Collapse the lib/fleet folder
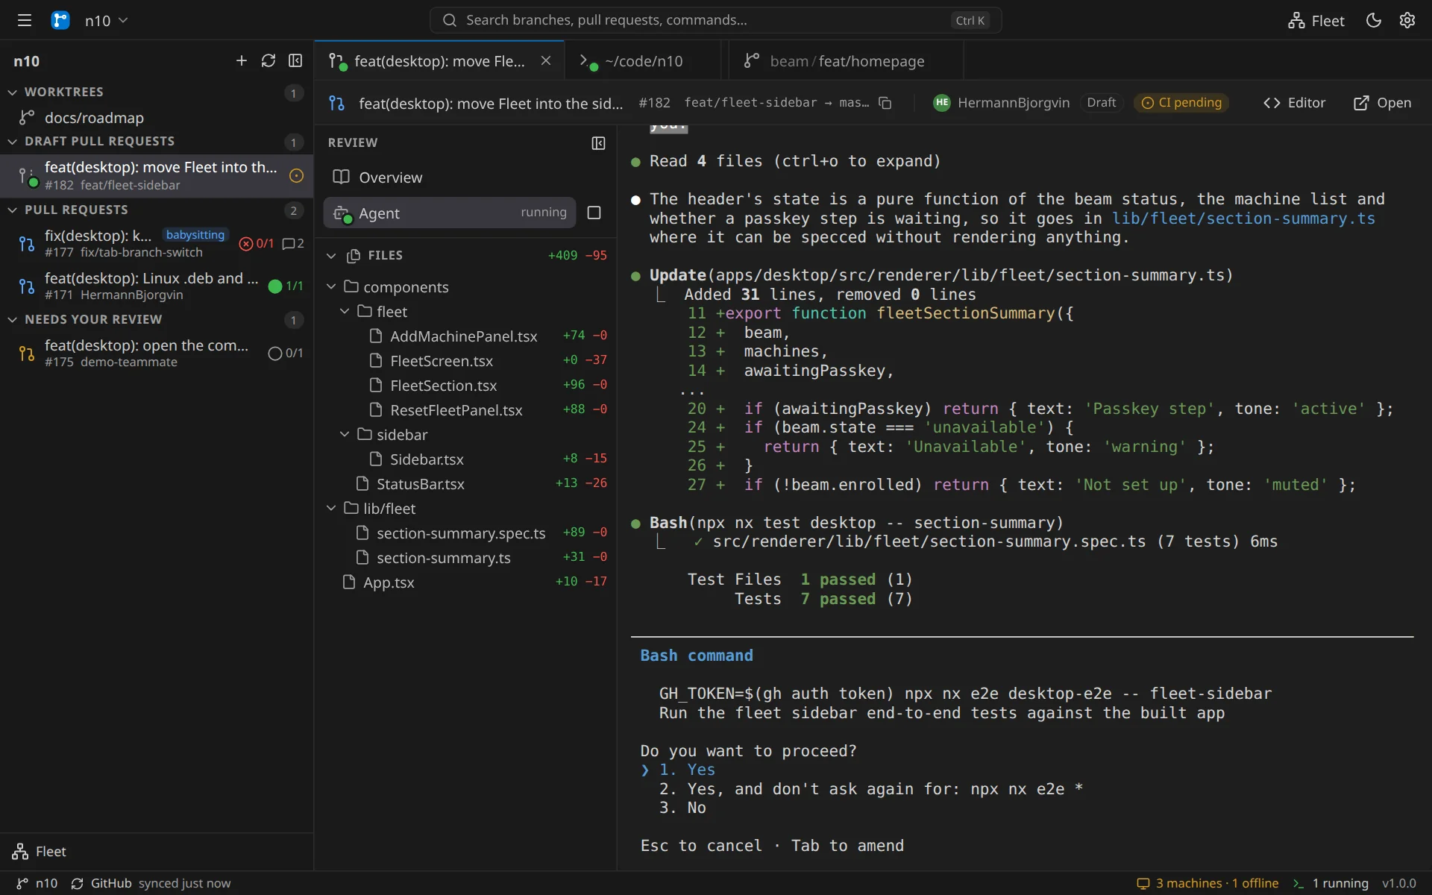1432x895 pixels. click(x=331, y=508)
